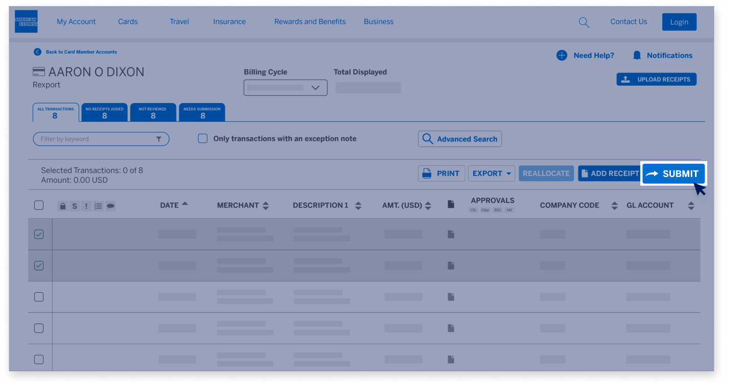Viewport: 744px width, 383px height.
Task: Open the Billing Cycle dropdown
Action: click(285, 88)
